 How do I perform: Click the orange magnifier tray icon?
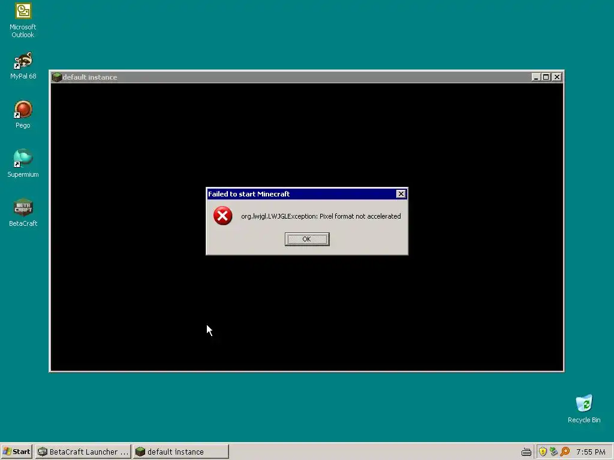pos(565,452)
